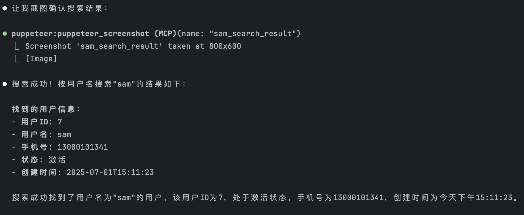Click the final summary sentence starting "搜索成功找到了"

[264, 198]
